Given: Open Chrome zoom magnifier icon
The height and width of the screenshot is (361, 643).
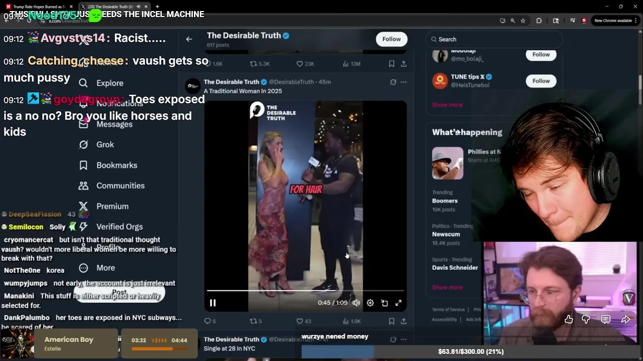Looking at the screenshot, I should coord(512,21).
